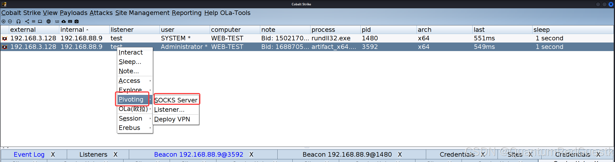Sort by the internal column header
615x162 pixels.
point(84,30)
